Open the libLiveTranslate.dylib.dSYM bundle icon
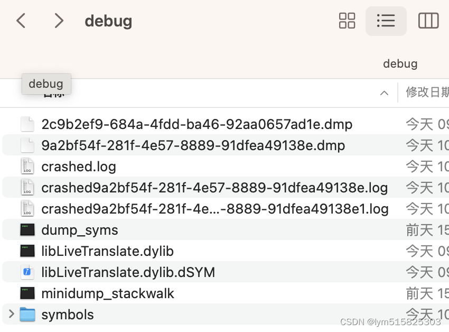This screenshot has height=332, width=449. tap(27, 272)
